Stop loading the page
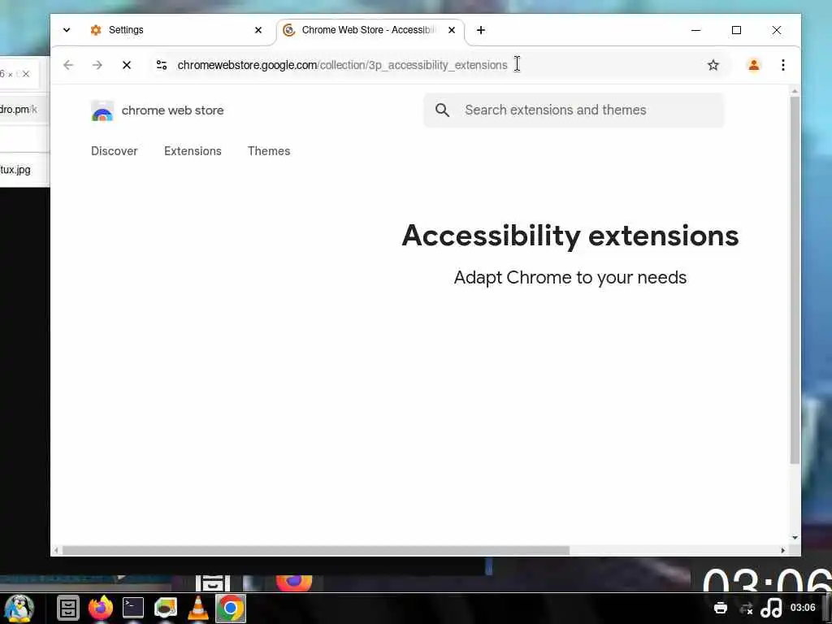 click(x=126, y=65)
